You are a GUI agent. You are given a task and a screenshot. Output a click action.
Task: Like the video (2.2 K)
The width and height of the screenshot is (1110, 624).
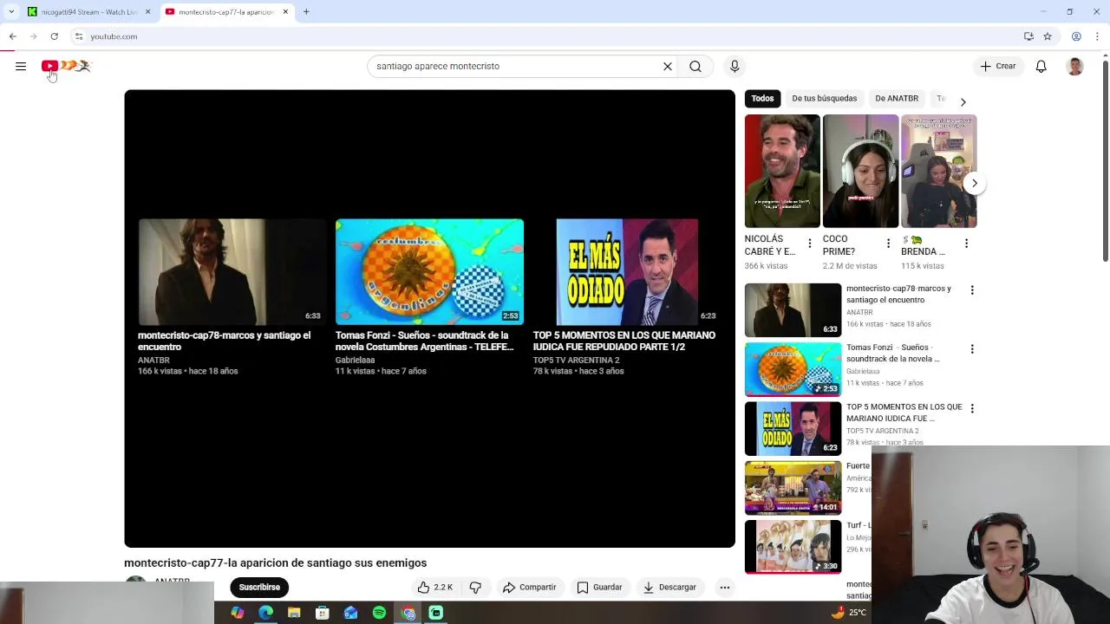(435, 587)
